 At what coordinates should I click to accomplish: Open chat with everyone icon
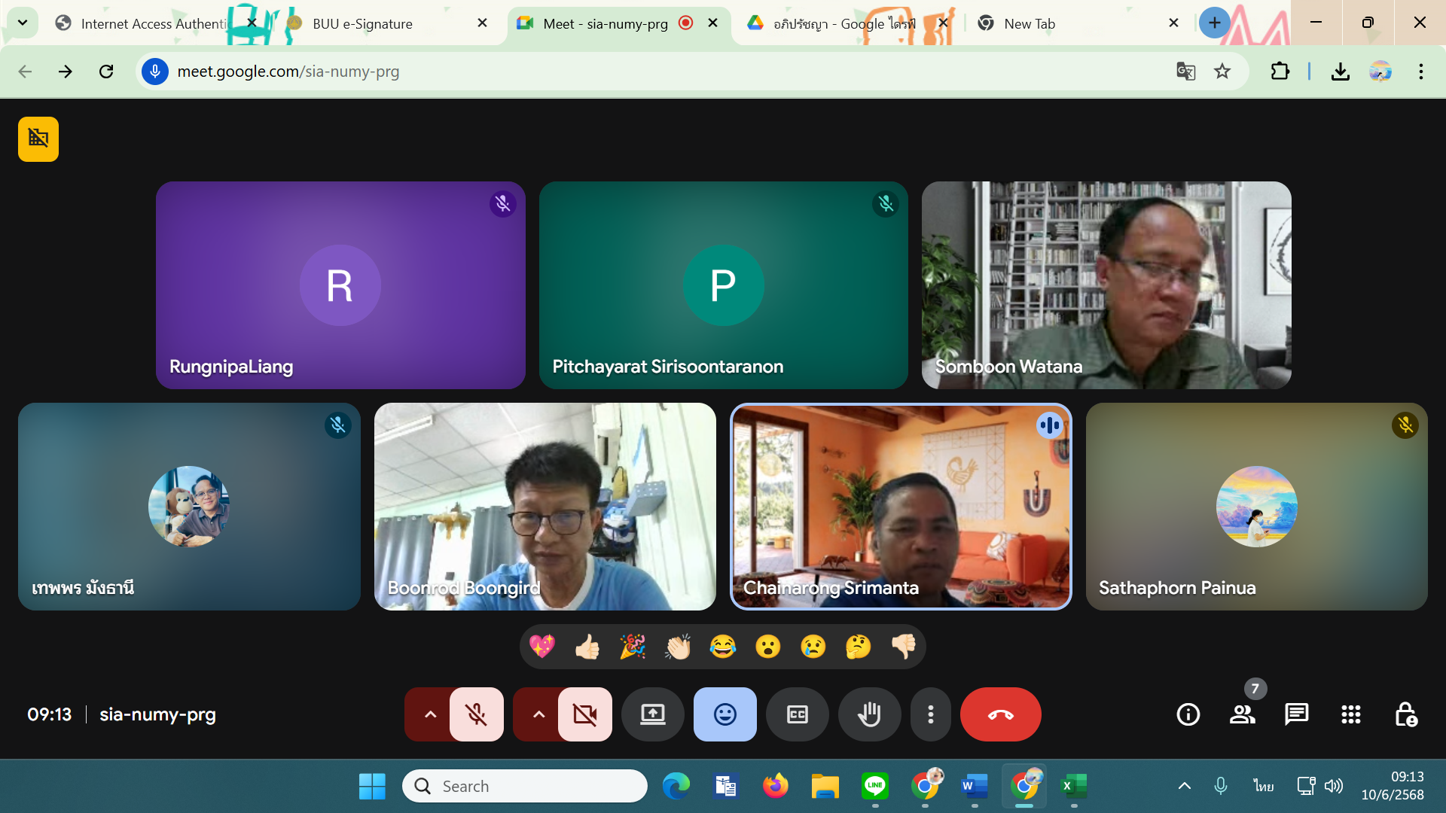1297,714
